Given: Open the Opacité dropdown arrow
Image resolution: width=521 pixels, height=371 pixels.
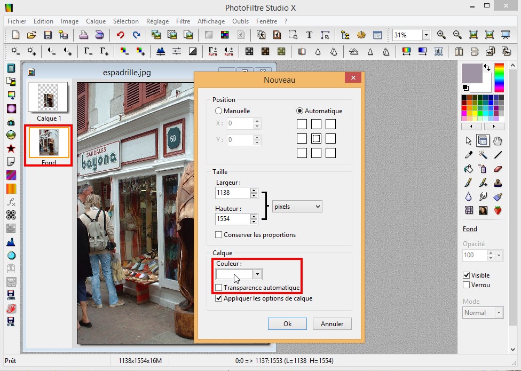Looking at the screenshot, I should click(499, 255).
